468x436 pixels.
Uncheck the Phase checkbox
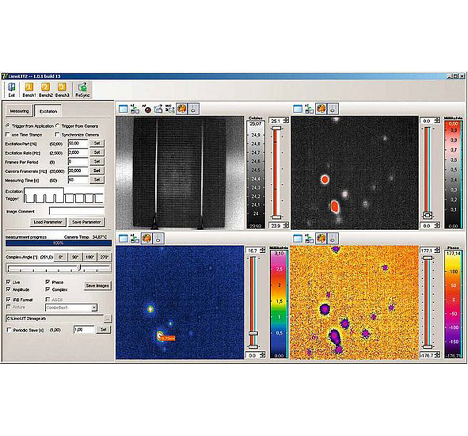[47, 282]
